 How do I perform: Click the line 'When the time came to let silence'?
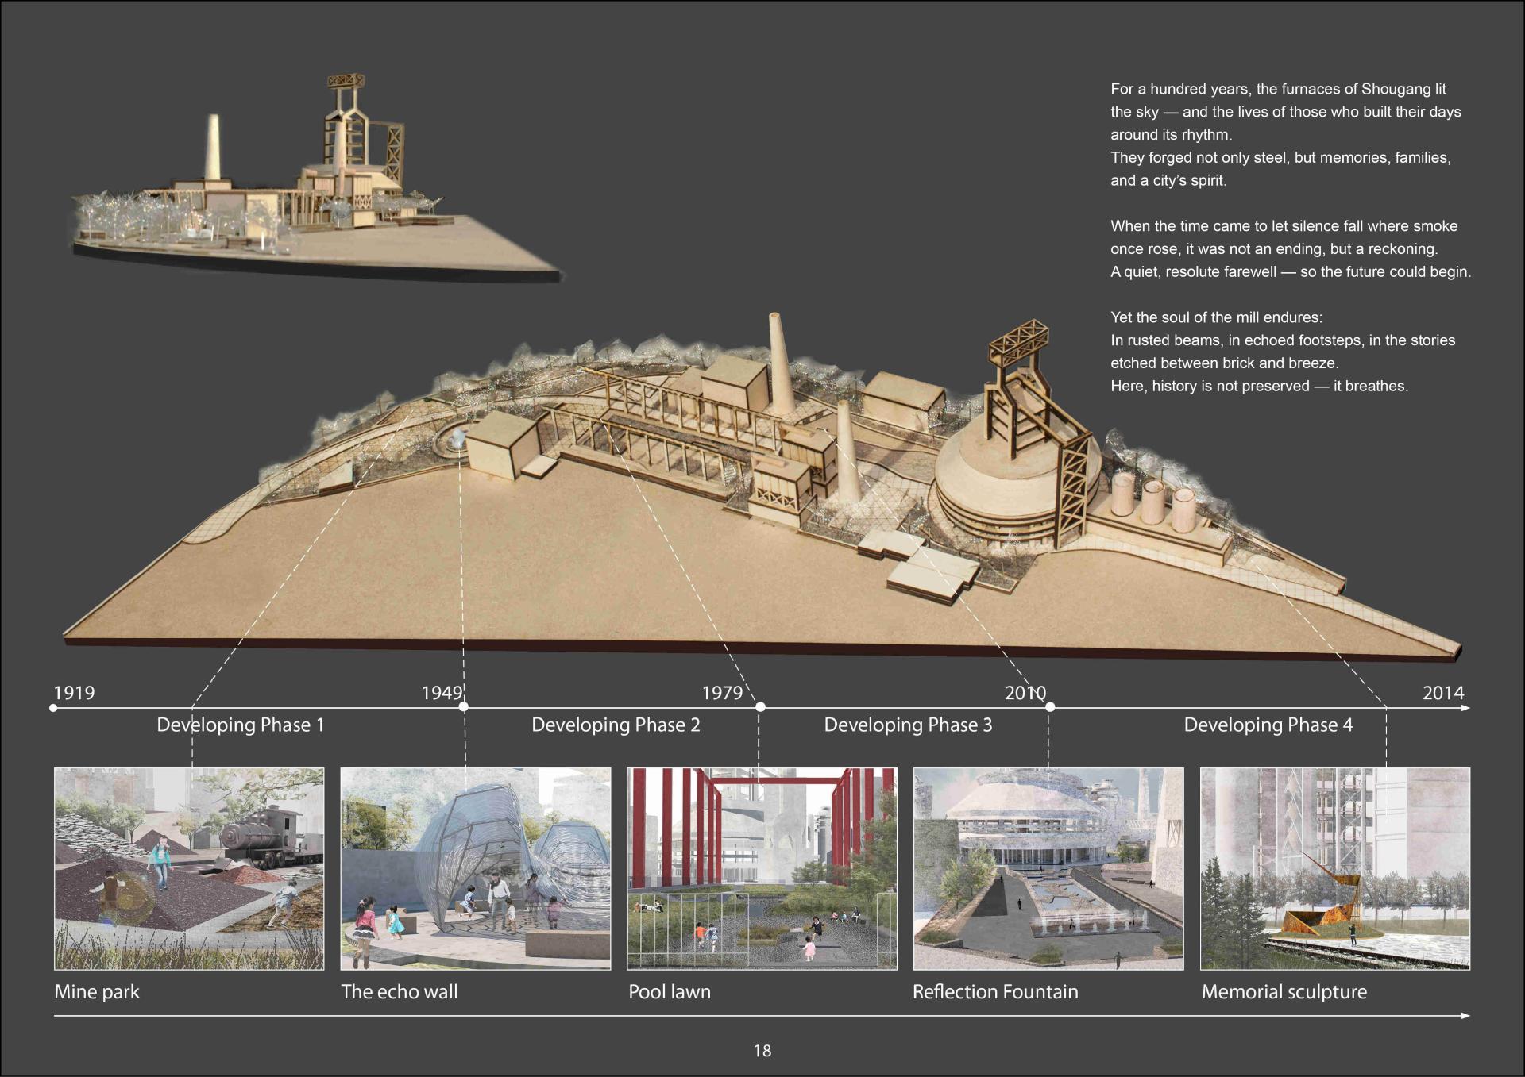[1284, 225]
